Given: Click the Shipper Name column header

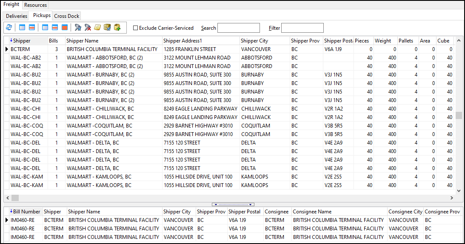Looking at the screenshot, I should click(x=113, y=41).
